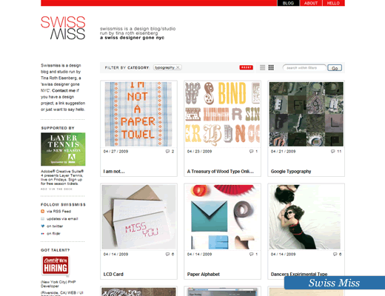Screen dimensions: 385x296
Task: Open the ABOUT tab
Action: (x=311, y=3)
